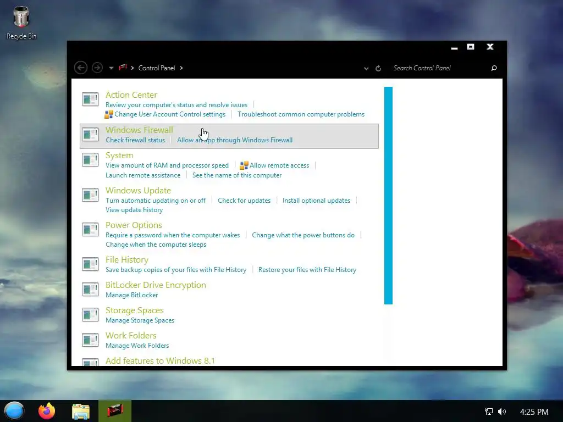Viewport: 563px width, 422px height.
Task: Click the UAC shield icon beside Change User Account Control
Action: [x=109, y=114]
